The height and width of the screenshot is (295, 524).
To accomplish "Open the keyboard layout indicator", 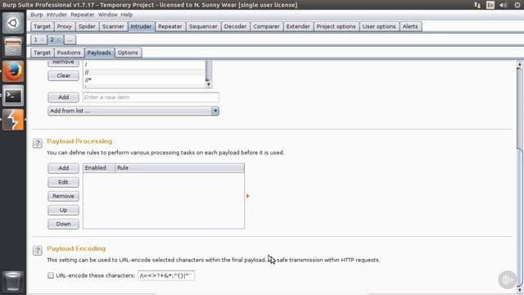I will coord(490,5).
